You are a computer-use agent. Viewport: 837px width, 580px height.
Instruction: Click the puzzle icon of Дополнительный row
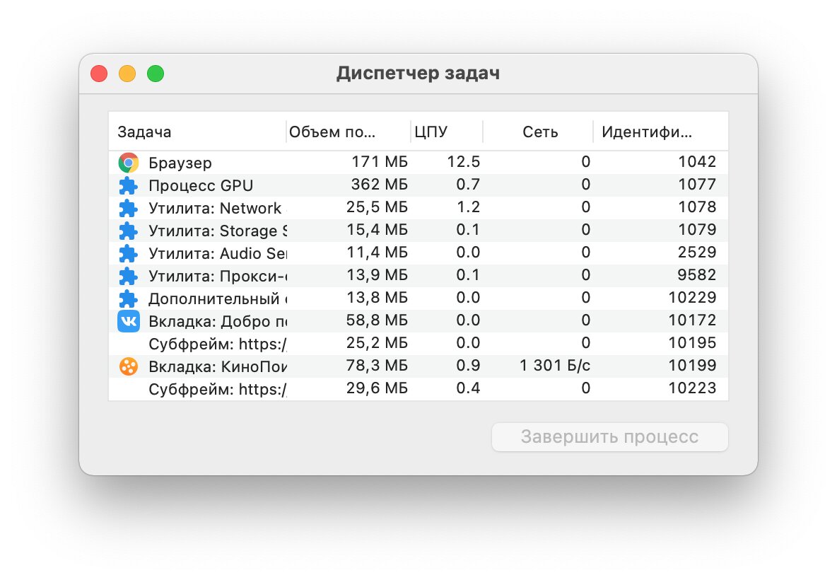point(128,298)
